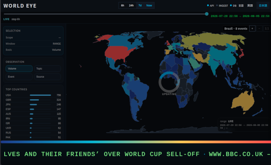Click the timeline slider handle
Viewport: 271px width, 165px height.
(x=207, y=14)
